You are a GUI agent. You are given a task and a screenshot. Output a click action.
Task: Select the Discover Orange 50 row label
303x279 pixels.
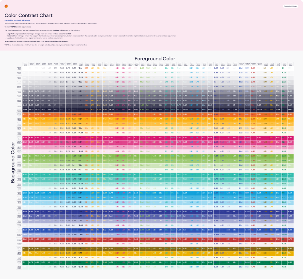coord(19,114)
